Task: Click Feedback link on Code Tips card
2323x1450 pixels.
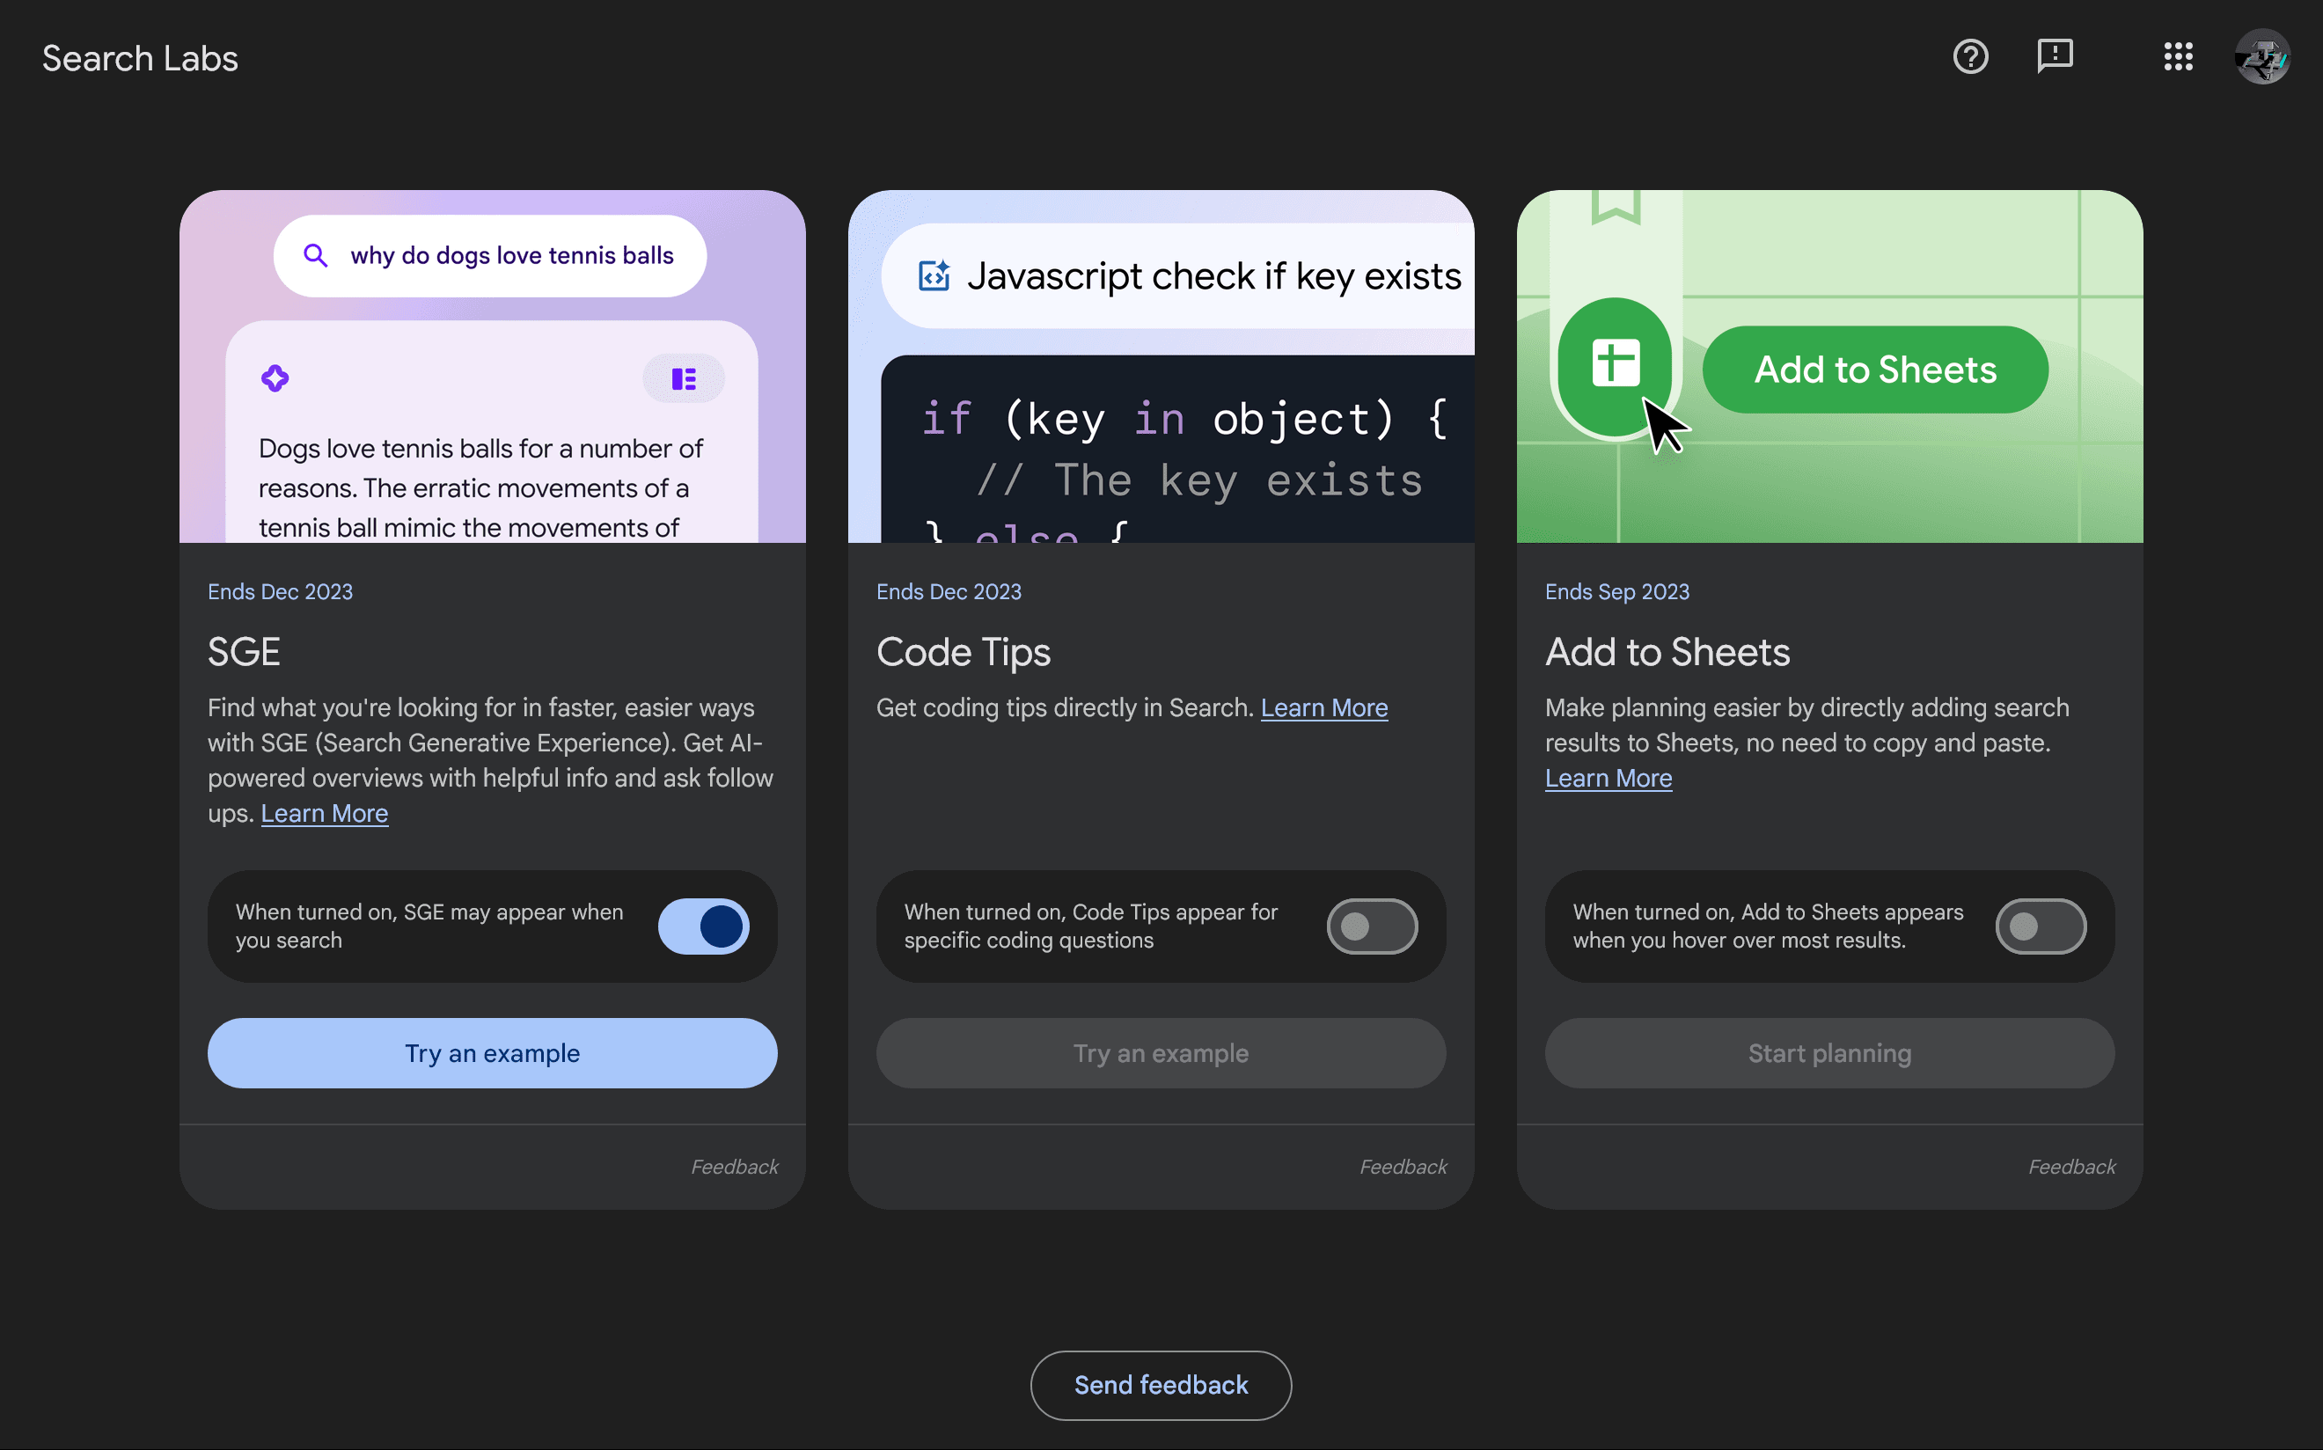Action: [1403, 1166]
